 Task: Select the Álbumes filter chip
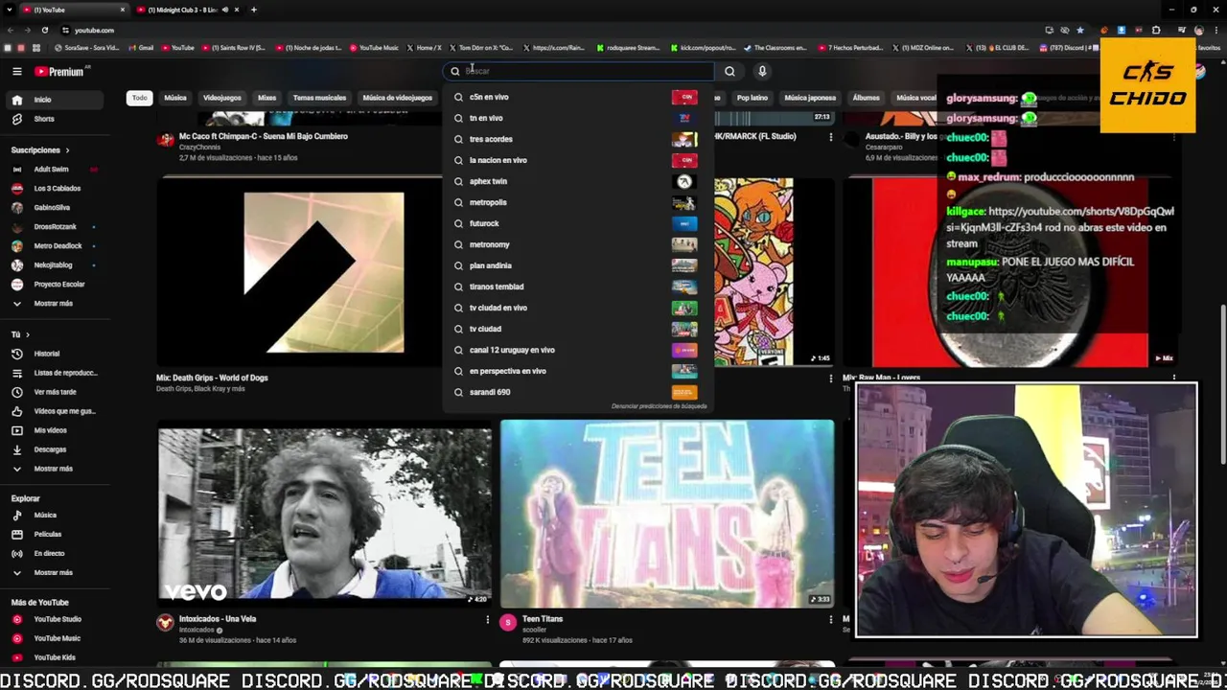pos(866,98)
